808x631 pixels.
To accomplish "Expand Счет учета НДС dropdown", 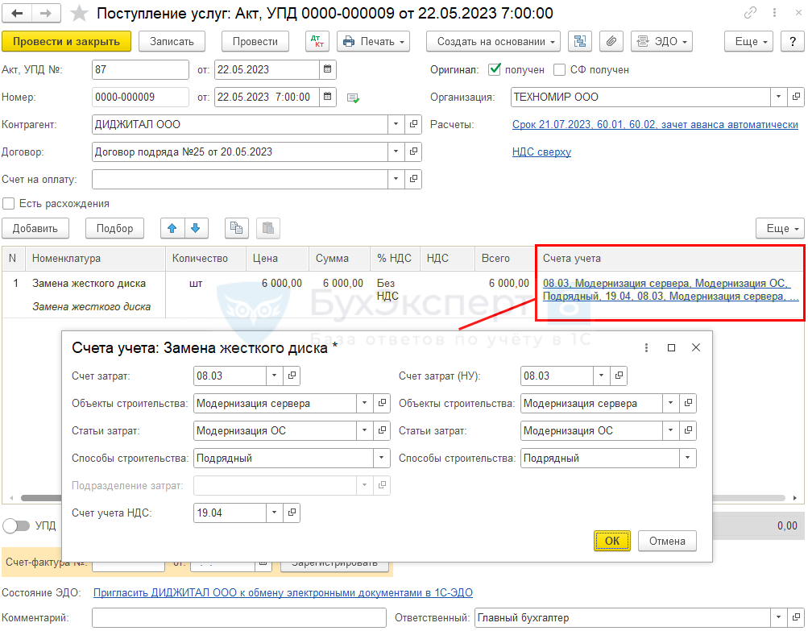I will [274, 512].
